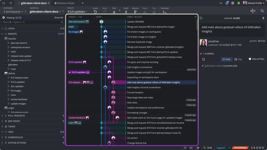
Task: Click the Support link in the status bar
Action: tap(221, 147)
